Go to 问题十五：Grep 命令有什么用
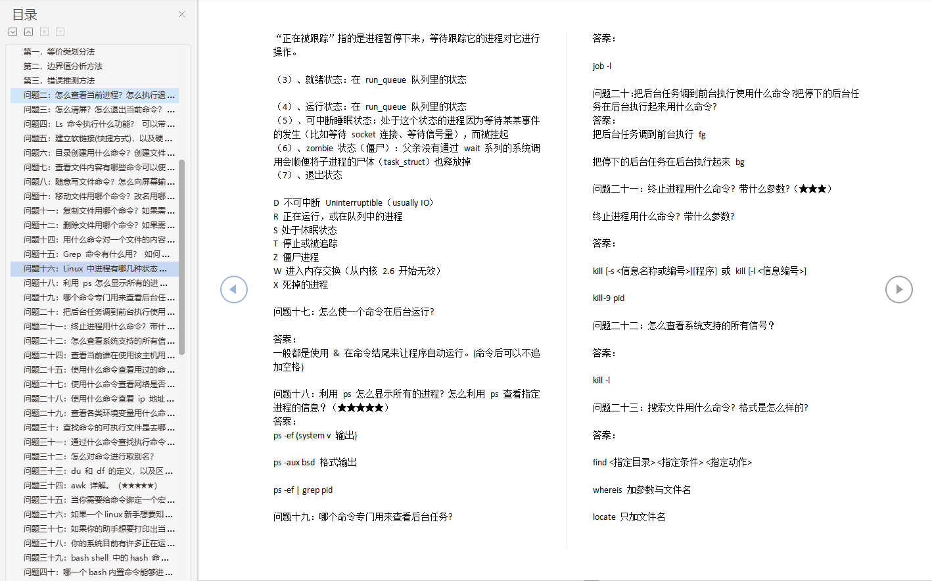The image size is (932, 581). (x=95, y=254)
